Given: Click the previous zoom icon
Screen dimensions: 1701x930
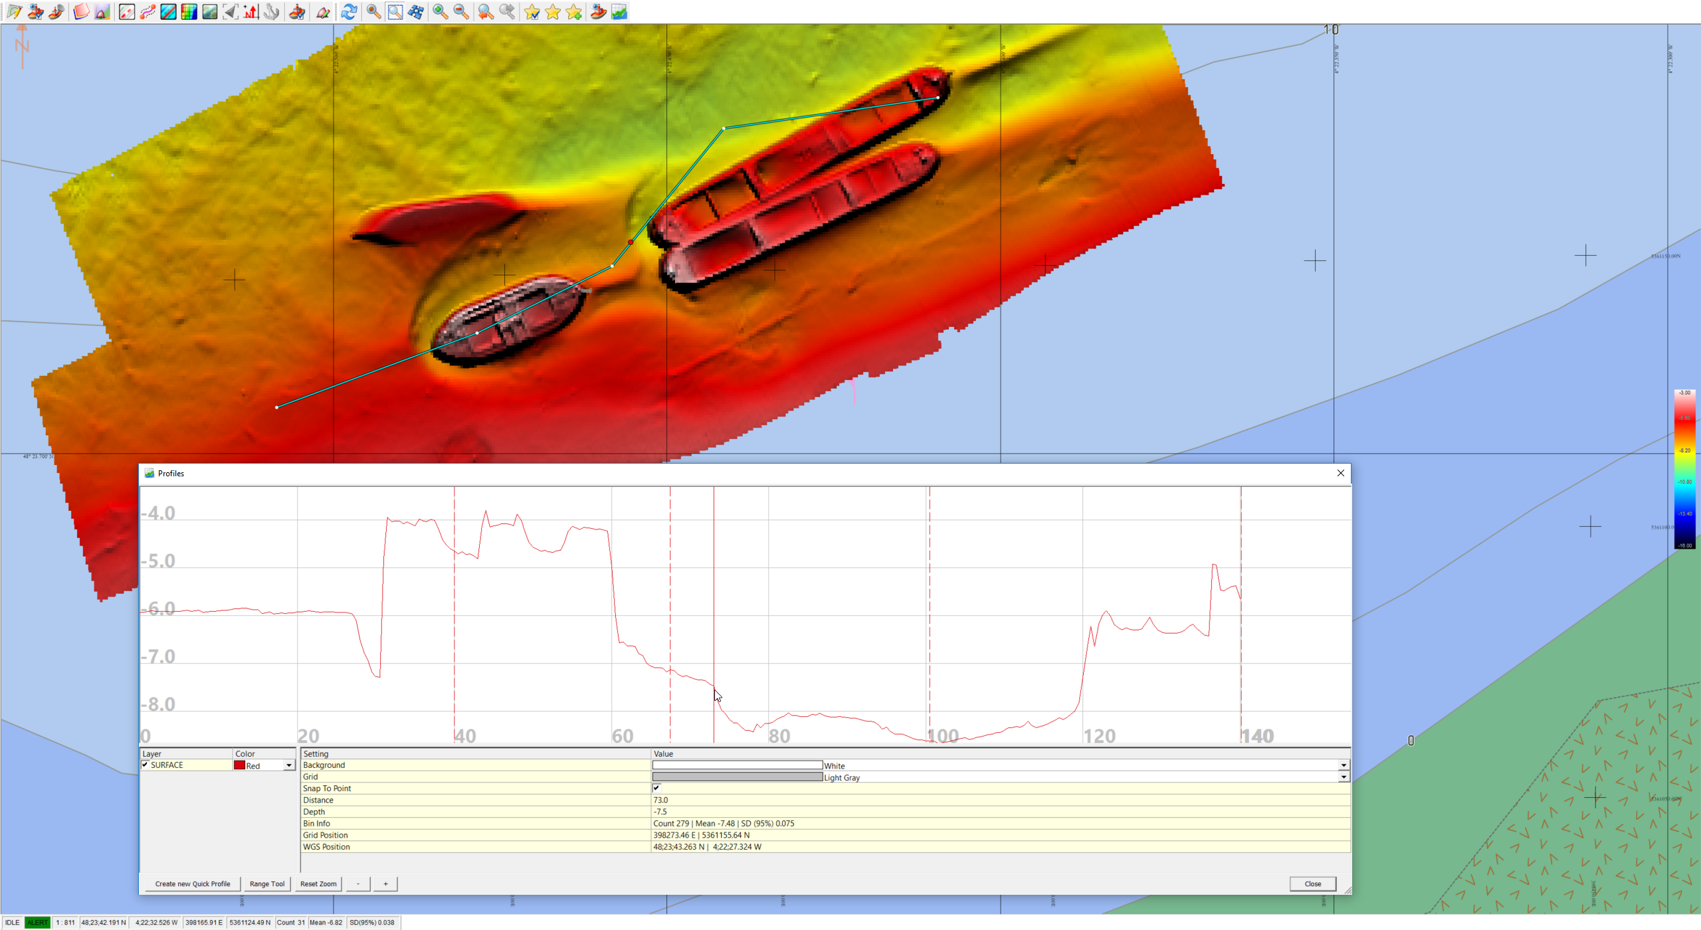Looking at the screenshot, I should click(486, 11).
